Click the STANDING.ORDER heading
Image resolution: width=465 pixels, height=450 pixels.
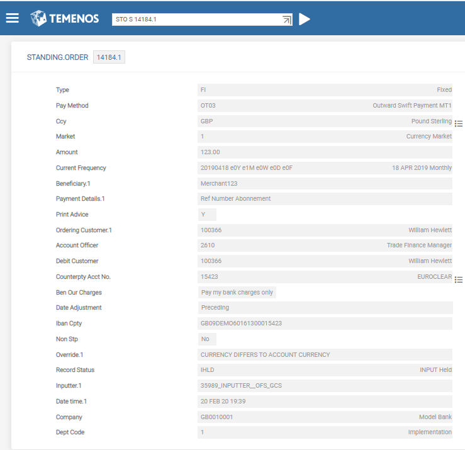point(57,57)
